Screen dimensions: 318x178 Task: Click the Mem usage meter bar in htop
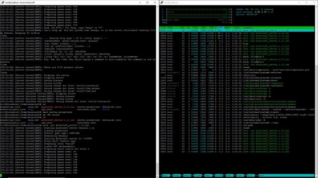(197, 20)
